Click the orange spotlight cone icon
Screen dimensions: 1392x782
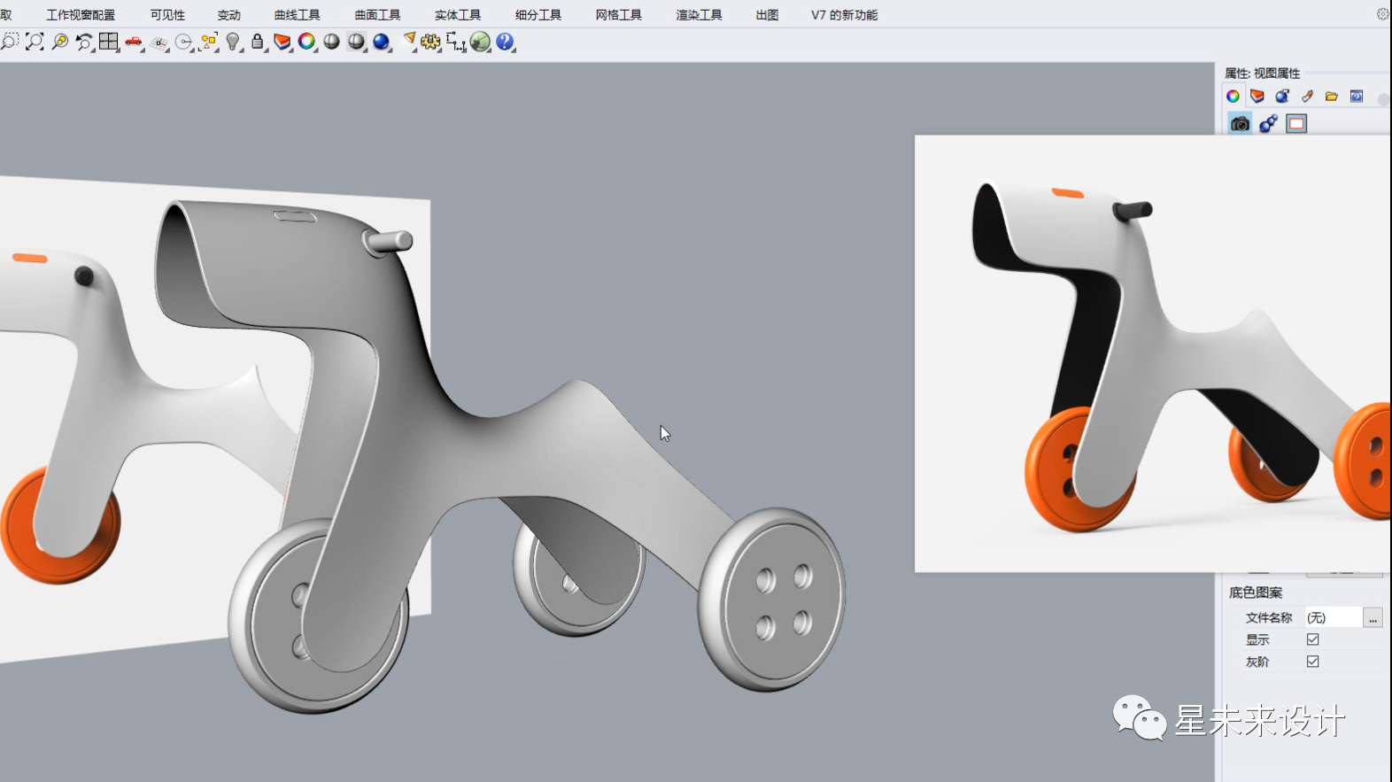point(408,42)
